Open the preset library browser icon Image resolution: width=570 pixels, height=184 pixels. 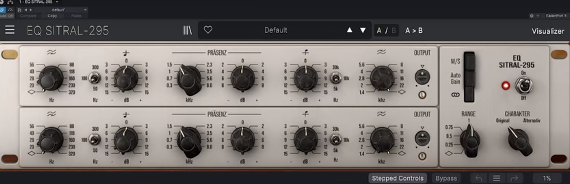(x=187, y=31)
